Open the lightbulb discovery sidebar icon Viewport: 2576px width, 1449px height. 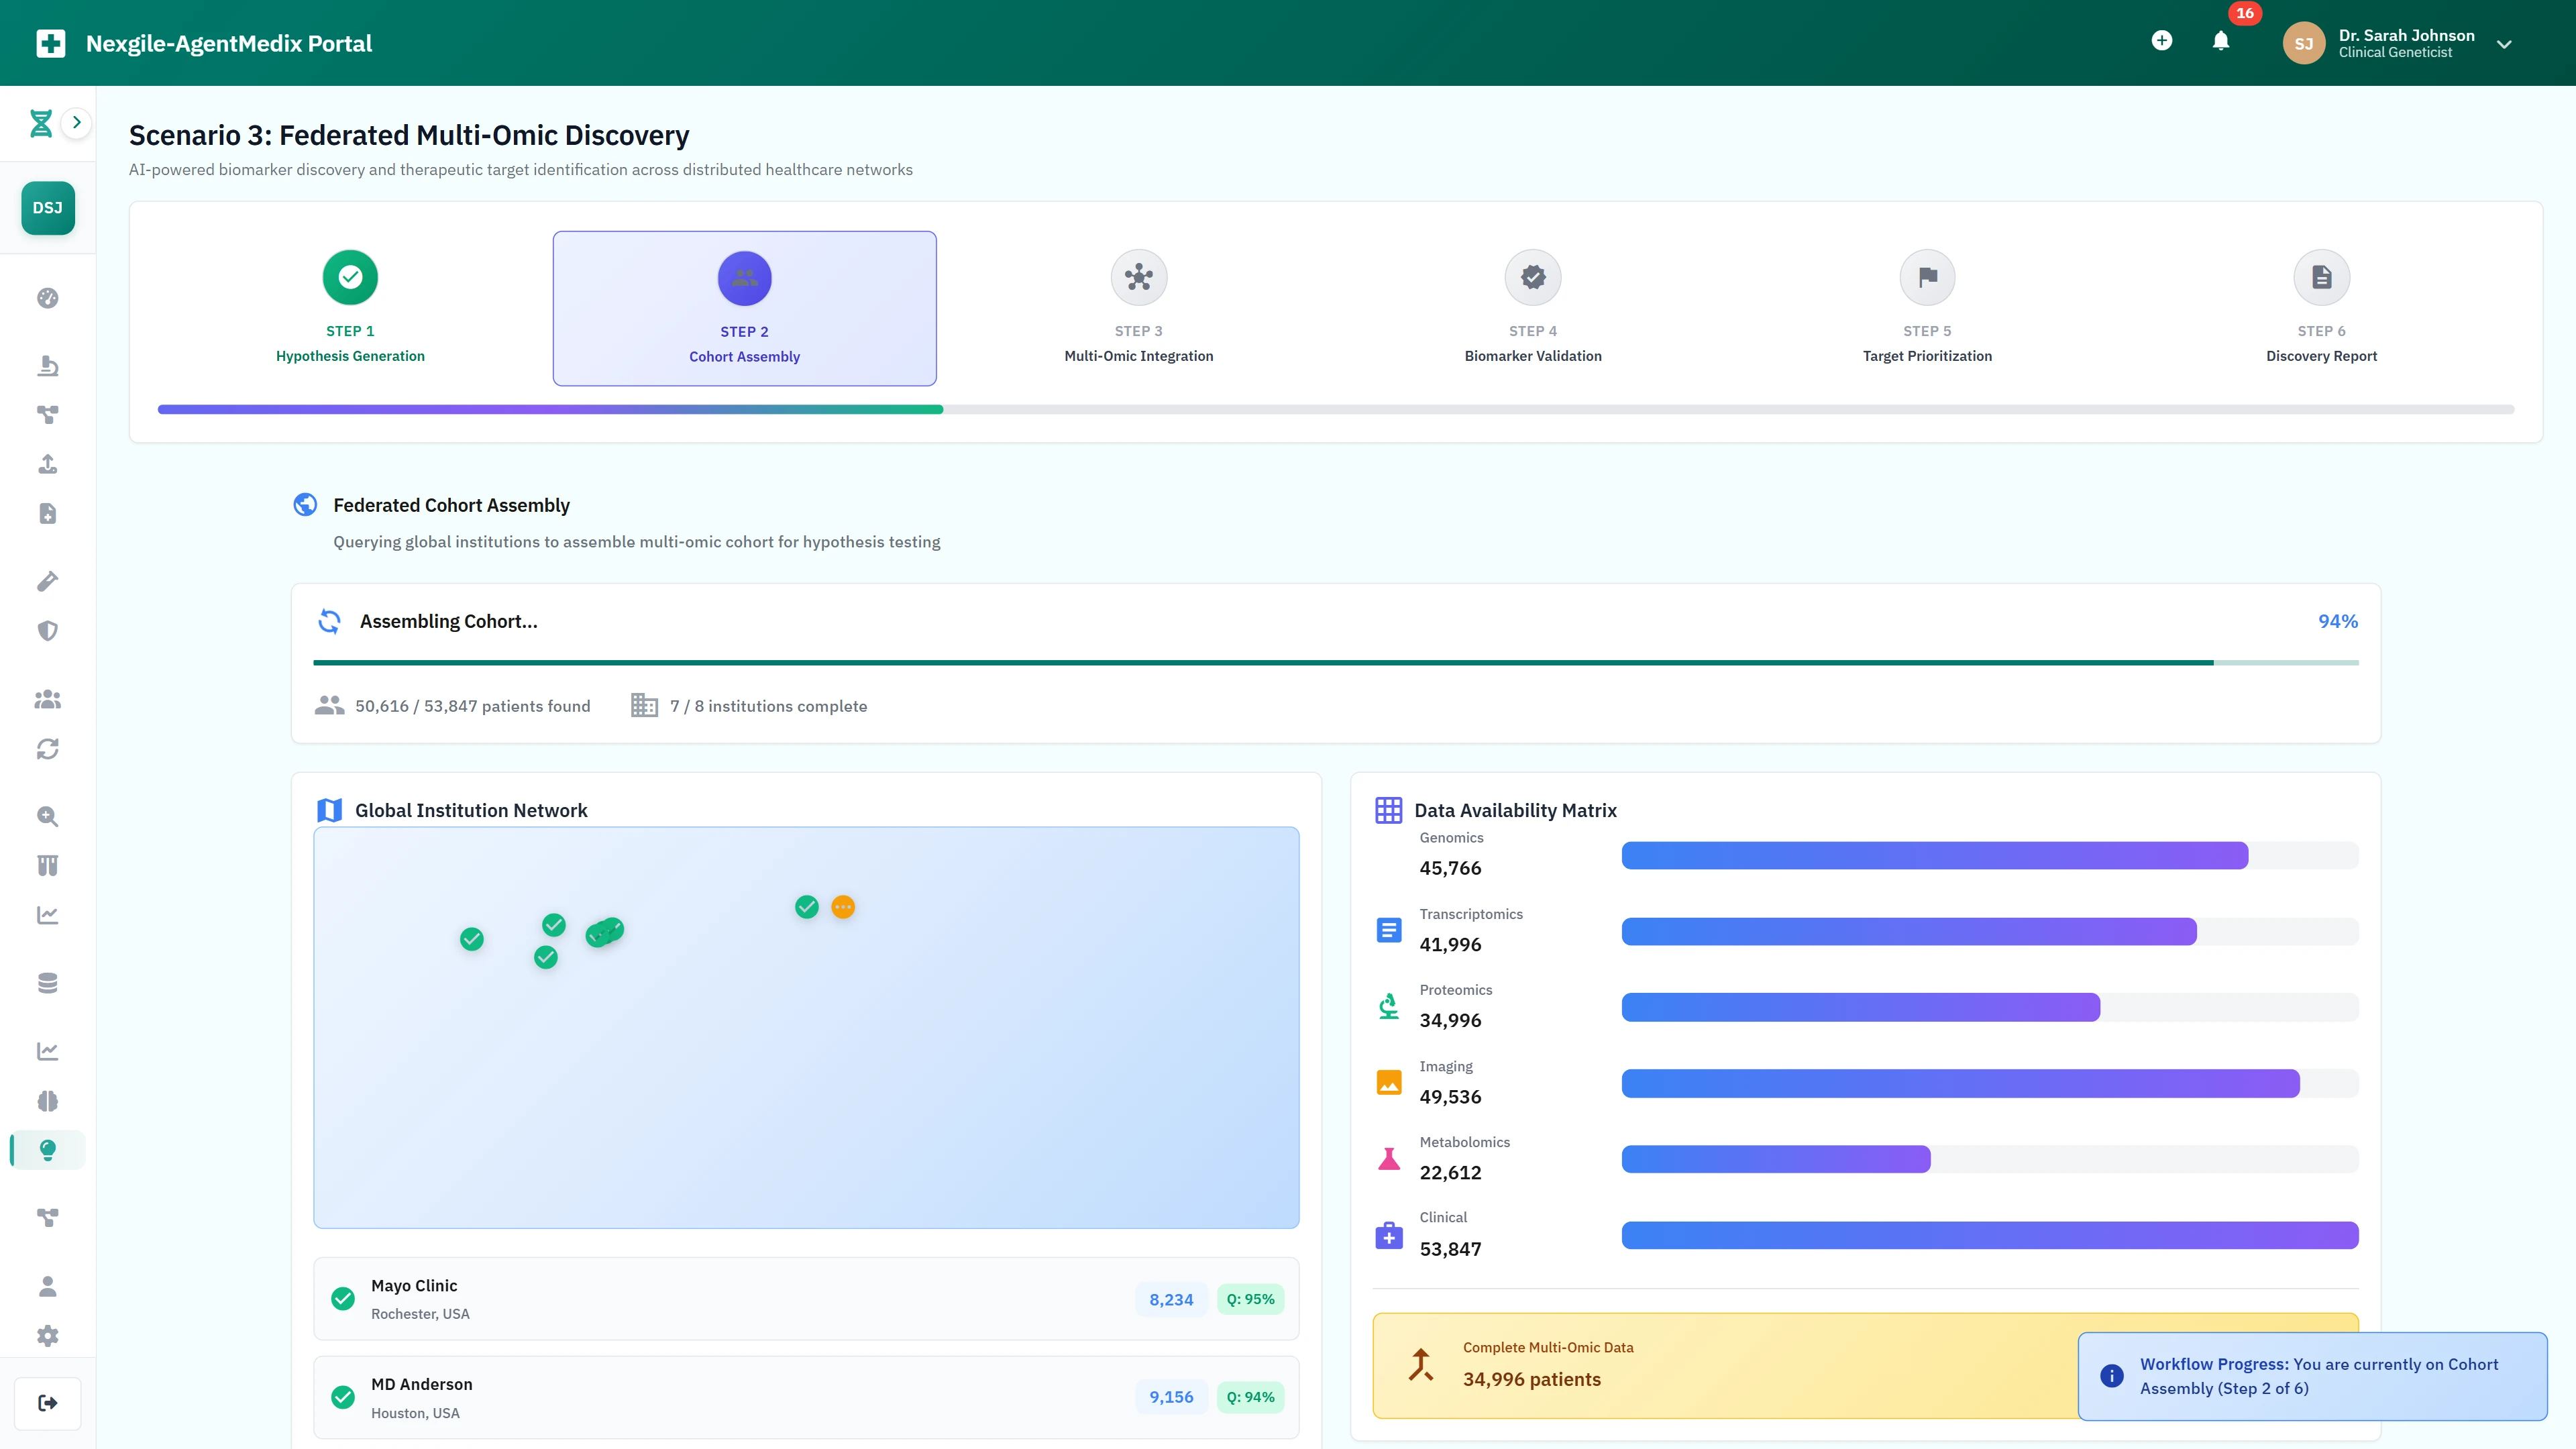pos(47,1150)
